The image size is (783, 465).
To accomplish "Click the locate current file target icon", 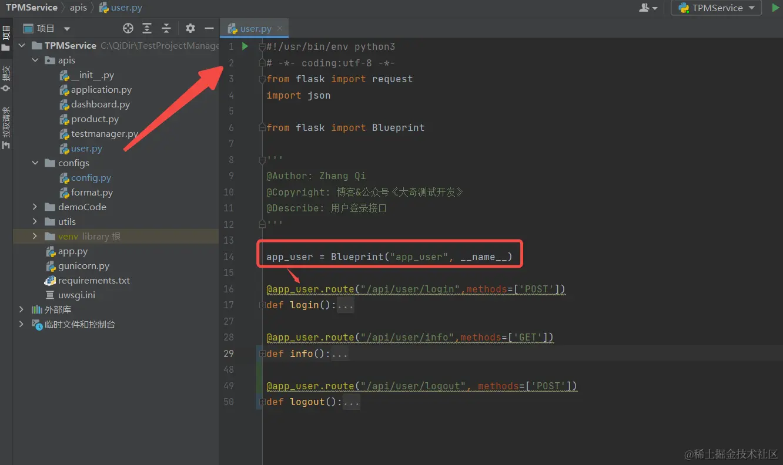I will click(128, 28).
